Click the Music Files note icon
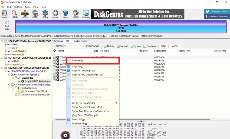The image size is (230, 139). (x=19, y=78)
